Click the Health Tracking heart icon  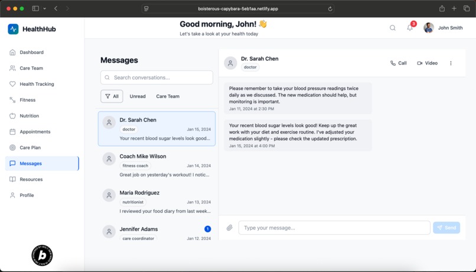click(x=12, y=84)
